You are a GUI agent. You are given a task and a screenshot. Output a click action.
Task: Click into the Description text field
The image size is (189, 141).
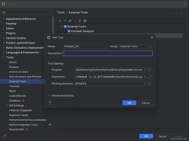(107, 53)
